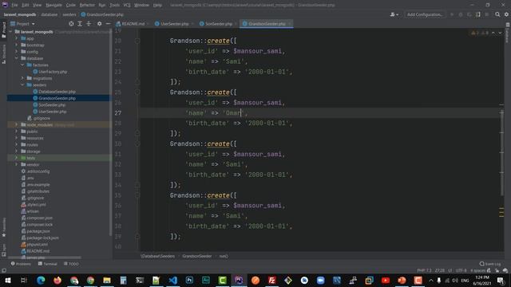Open the Problems tool window
The height and width of the screenshot is (287, 511).
click(21, 264)
